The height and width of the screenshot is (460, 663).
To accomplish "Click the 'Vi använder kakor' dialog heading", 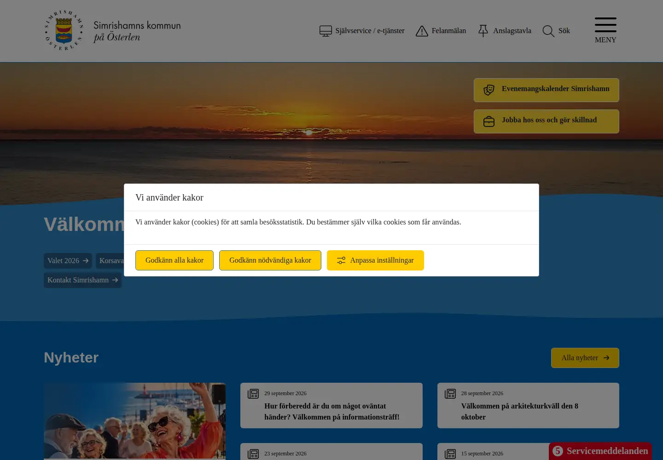I will (x=169, y=197).
